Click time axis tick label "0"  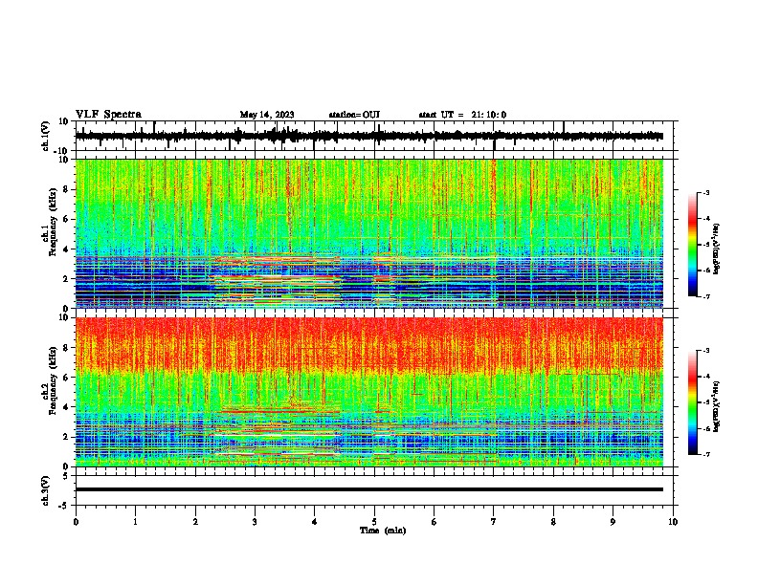coord(76,522)
